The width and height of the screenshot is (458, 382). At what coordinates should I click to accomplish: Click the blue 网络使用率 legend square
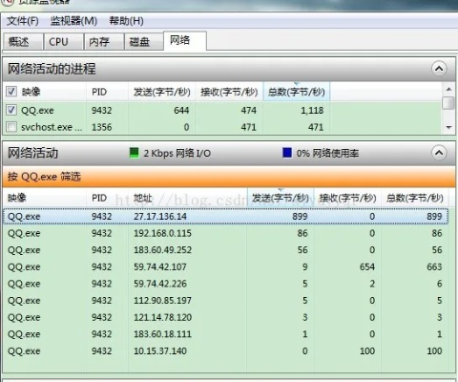tap(287, 153)
